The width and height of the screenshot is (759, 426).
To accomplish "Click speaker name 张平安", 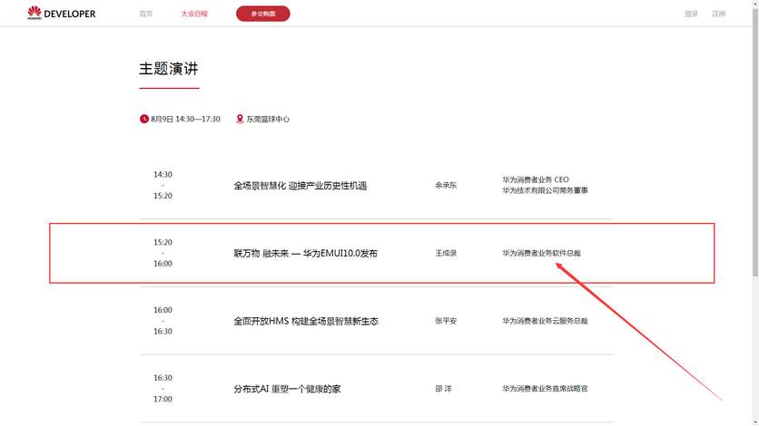I will tap(446, 321).
